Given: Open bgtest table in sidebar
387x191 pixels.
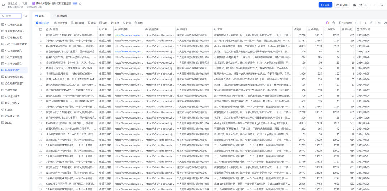Looking at the screenshot, I should click(x=14, y=122).
